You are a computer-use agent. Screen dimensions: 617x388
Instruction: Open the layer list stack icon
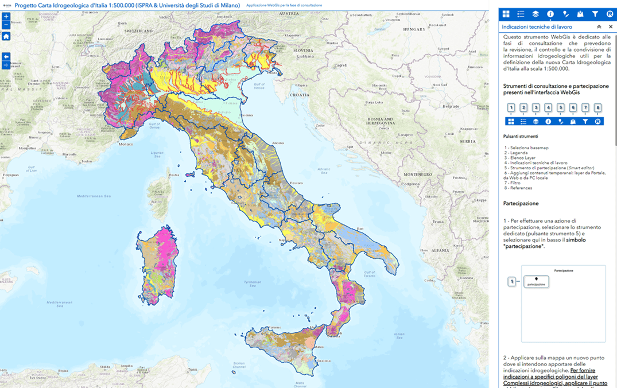pos(535,14)
